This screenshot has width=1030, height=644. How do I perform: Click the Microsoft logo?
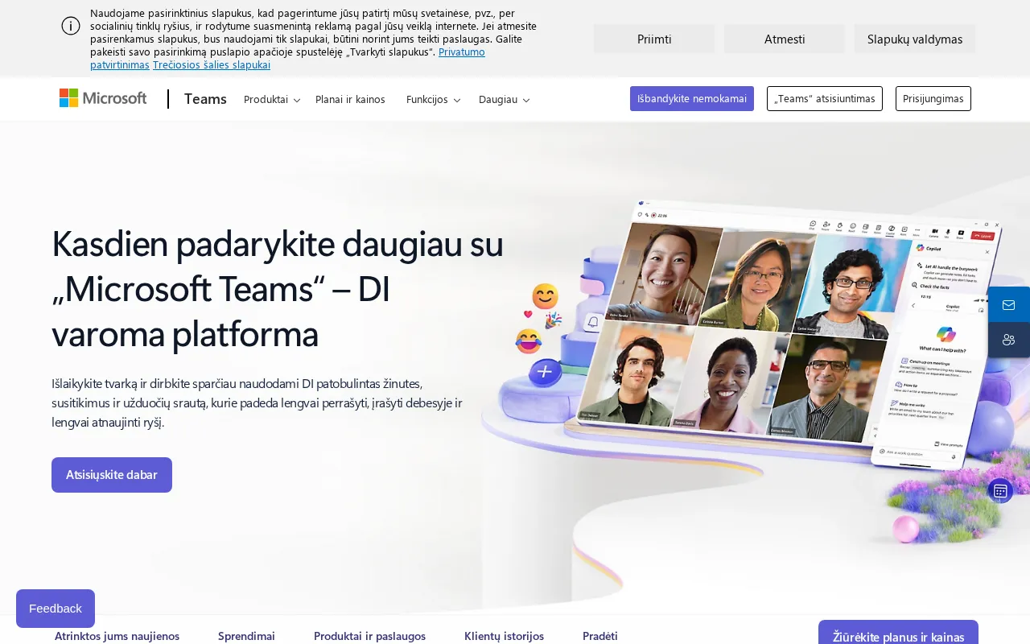point(103,98)
